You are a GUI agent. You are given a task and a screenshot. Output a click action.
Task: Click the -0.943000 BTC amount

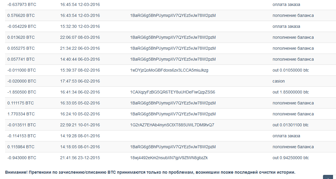click(x=22, y=158)
